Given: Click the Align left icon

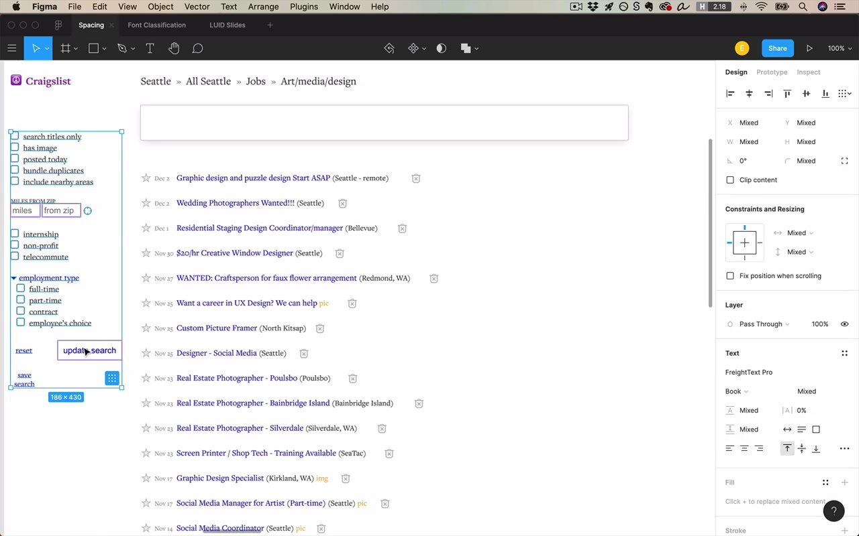Looking at the screenshot, I should 730,94.
